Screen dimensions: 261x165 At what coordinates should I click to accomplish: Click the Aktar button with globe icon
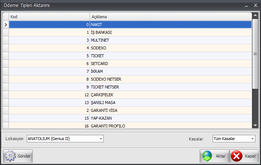(x=215, y=156)
